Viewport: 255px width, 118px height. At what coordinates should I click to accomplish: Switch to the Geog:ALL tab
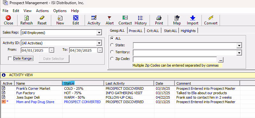pyautogui.click(x=117, y=30)
